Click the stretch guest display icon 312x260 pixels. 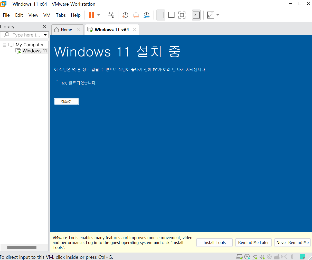[x=211, y=15]
